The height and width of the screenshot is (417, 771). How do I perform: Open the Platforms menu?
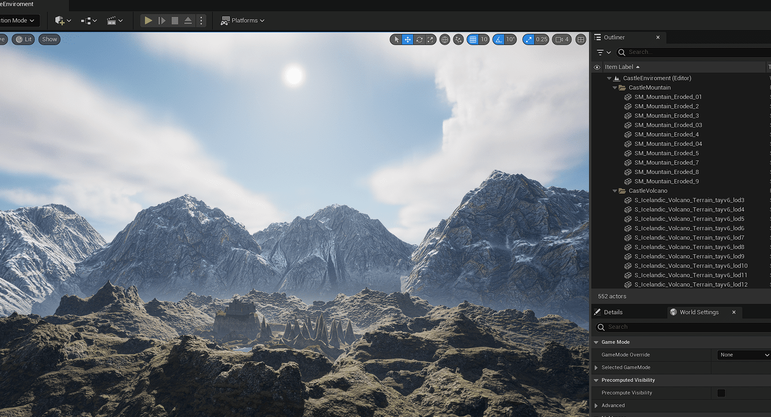point(243,21)
